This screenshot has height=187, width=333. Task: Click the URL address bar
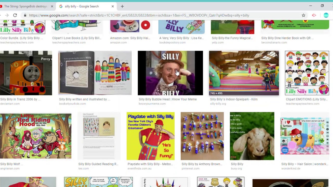[x=161, y=15]
